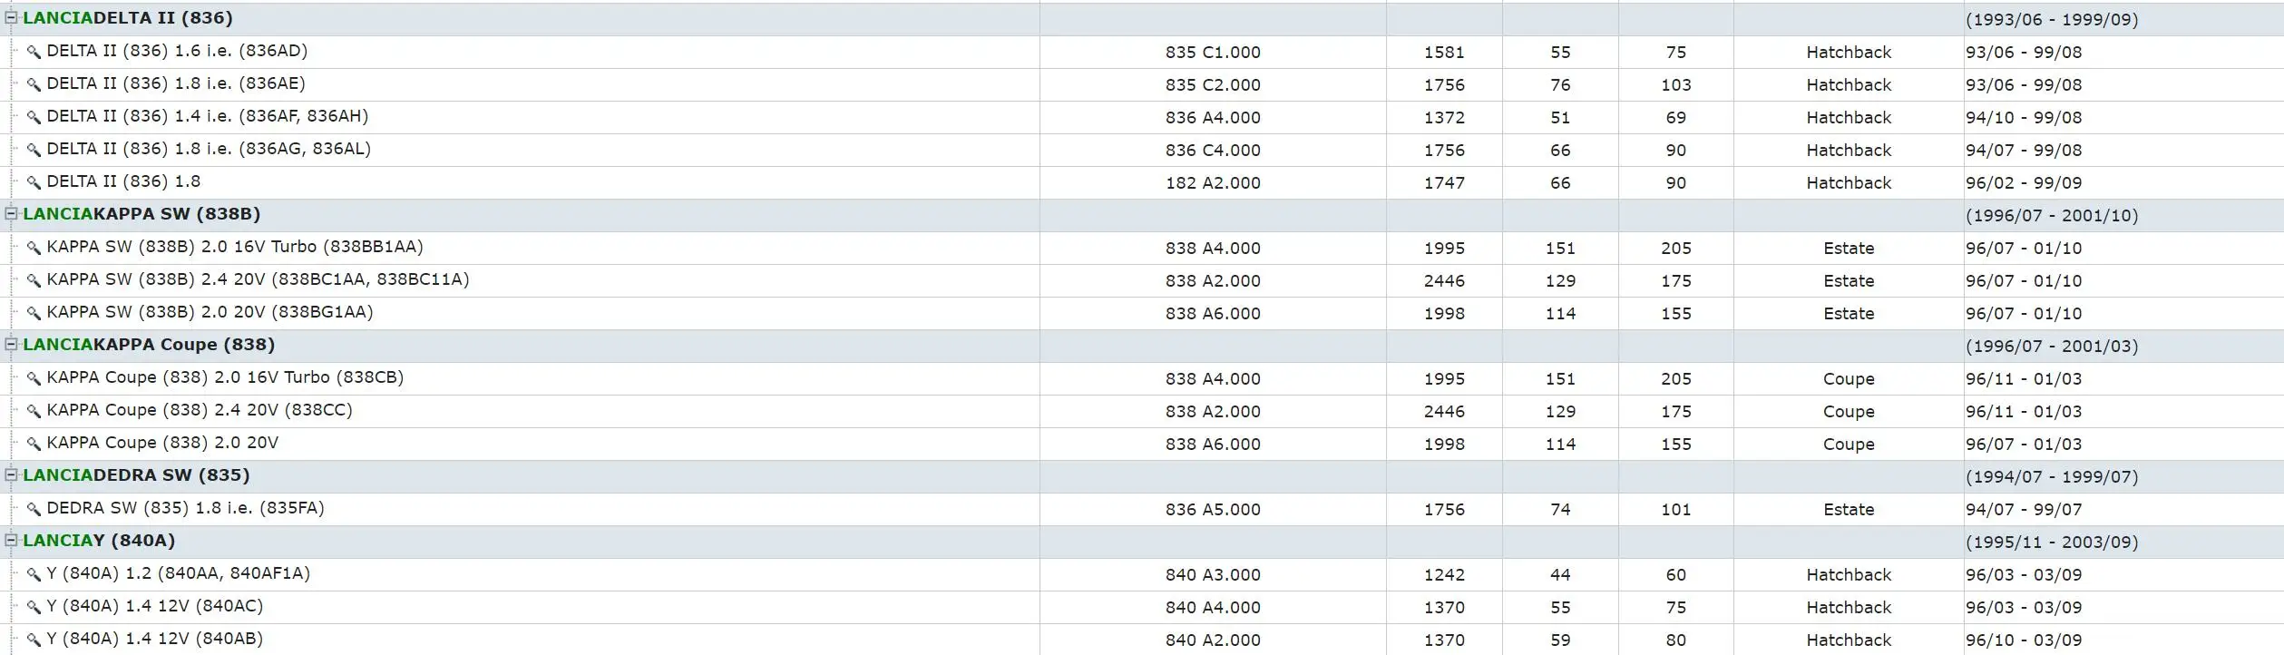Click magnifier icon next to DELTA II 1.4 i.e.
2284x655 pixels.
tap(34, 117)
